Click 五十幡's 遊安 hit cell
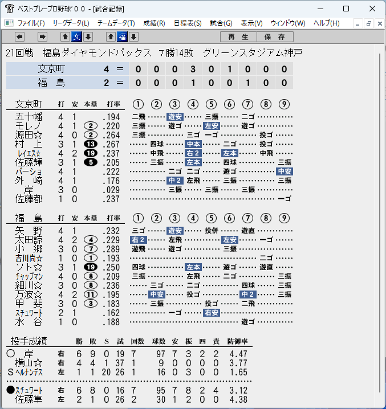 pos(174,117)
